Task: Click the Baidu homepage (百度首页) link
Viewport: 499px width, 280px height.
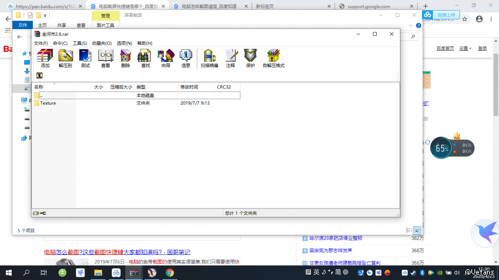Action: [x=445, y=49]
